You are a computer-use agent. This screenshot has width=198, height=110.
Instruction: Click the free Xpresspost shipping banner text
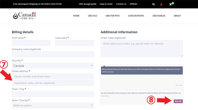[37, 4]
